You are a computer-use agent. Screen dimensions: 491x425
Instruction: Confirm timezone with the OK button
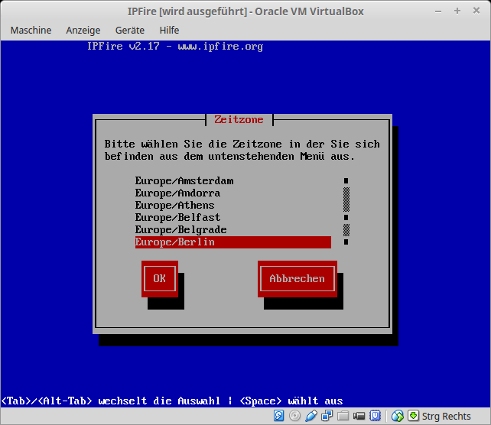pos(160,278)
